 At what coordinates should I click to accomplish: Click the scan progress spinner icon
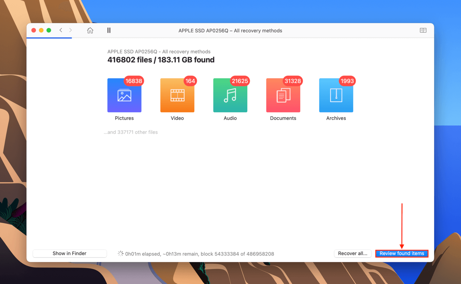[121, 253]
